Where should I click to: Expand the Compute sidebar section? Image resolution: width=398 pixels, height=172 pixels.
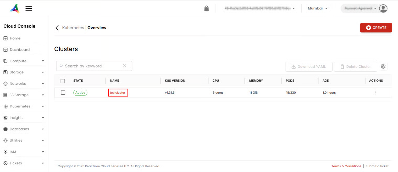click(24, 61)
